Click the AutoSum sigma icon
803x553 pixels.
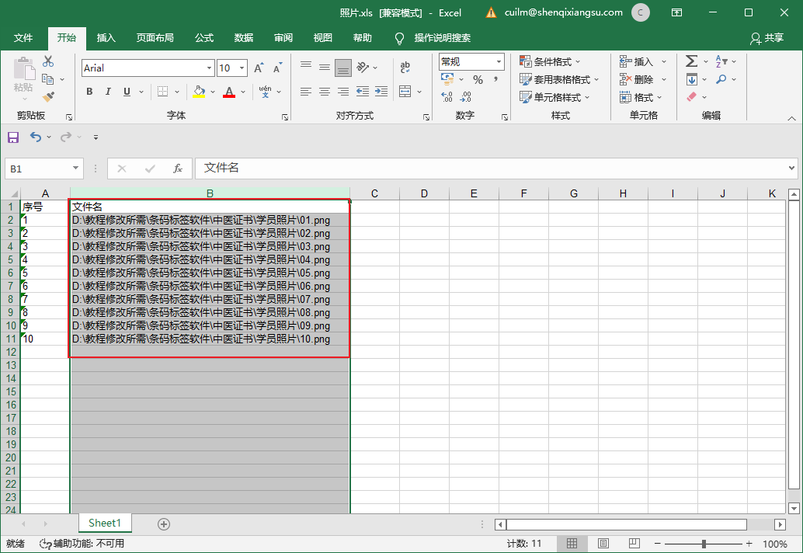pyautogui.click(x=691, y=61)
